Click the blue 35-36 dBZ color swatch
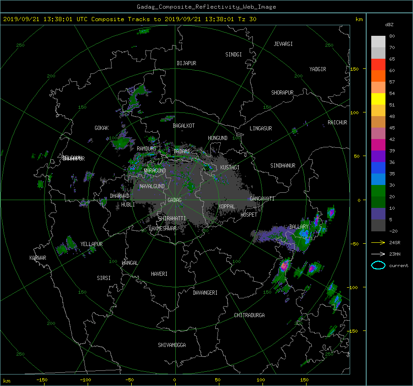Image resolution: width=413 pixels, height=386 pixels. coord(378,168)
